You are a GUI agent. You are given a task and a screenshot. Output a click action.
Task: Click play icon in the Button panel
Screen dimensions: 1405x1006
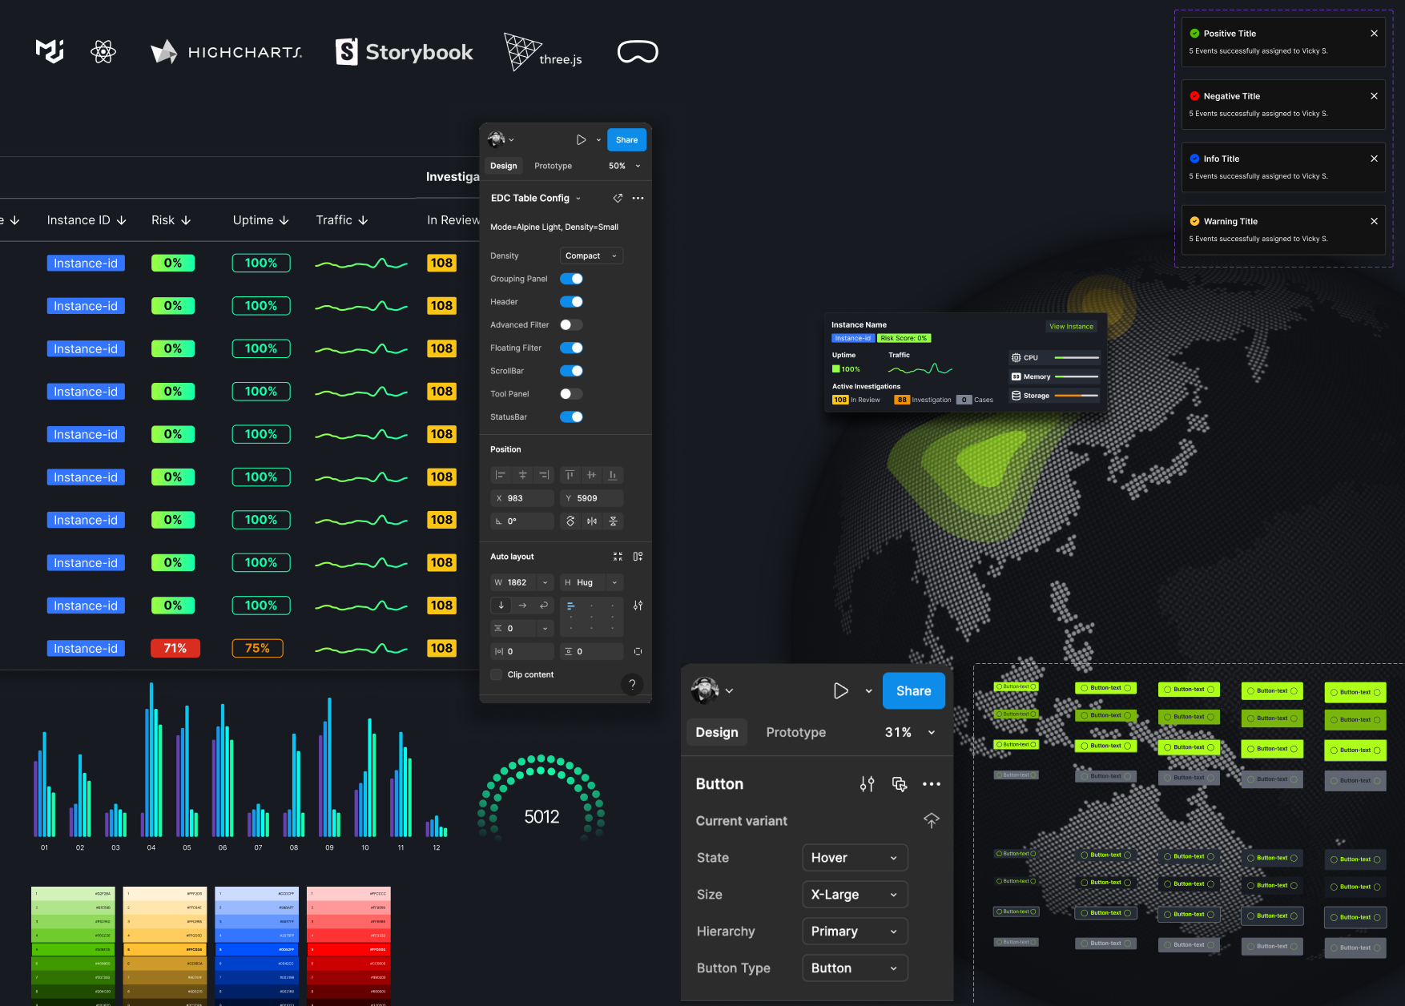click(841, 691)
